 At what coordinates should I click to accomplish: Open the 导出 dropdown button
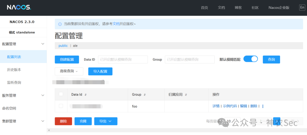106,121
